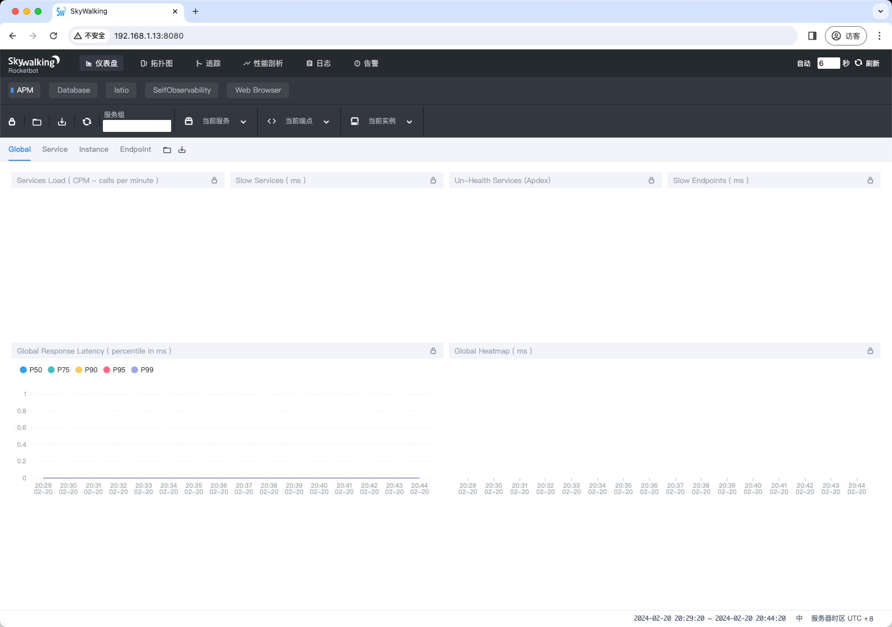This screenshot has height=627, width=892.
Task: Click the address bar URL 192.168.1.13:8080
Action: 149,36
